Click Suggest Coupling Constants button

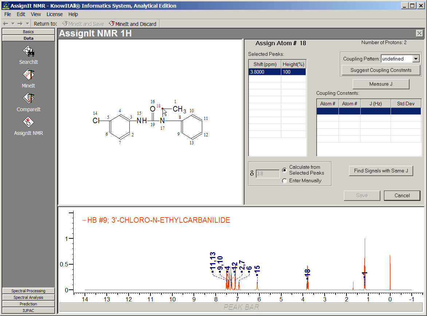(x=381, y=70)
